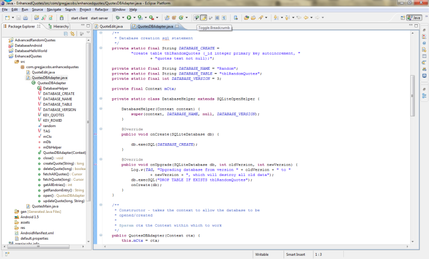Image resolution: width=429 pixels, height=259 pixels.
Task: Switch to the QuoteEdit.java editor tab
Action: [x=112, y=26]
